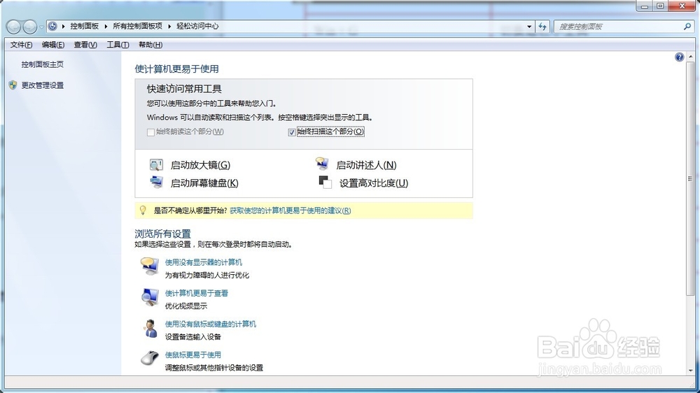Click the blue help question mark icon

680,57
